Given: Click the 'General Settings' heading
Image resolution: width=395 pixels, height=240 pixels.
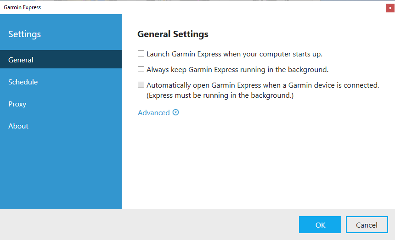Looking at the screenshot, I should (173, 34).
